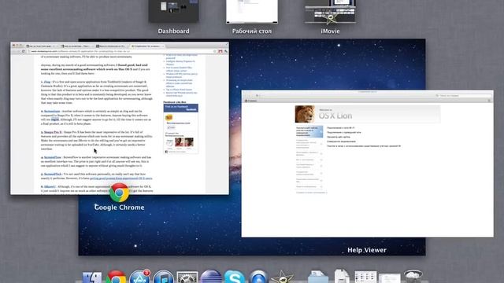The height and width of the screenshot is (283, 504).
Task: Click the search field in Help Viewer's toolbar
Action: pyautogui.click(x=464, y=96)
